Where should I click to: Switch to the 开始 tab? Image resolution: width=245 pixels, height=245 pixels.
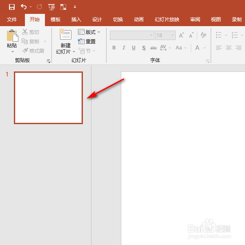[35, 20]
